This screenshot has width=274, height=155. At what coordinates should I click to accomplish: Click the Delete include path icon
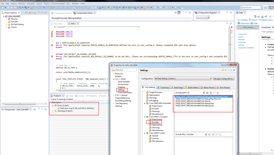[x=207, y=93]
